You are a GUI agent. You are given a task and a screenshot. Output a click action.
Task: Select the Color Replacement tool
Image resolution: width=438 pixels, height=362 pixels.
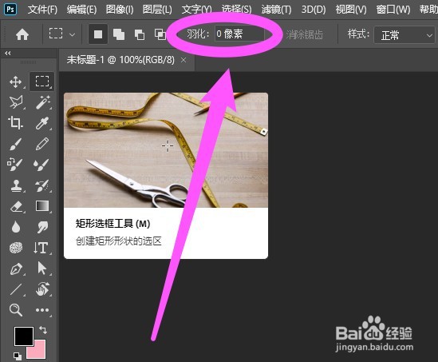pyautogui.click(x=15, y=165)
